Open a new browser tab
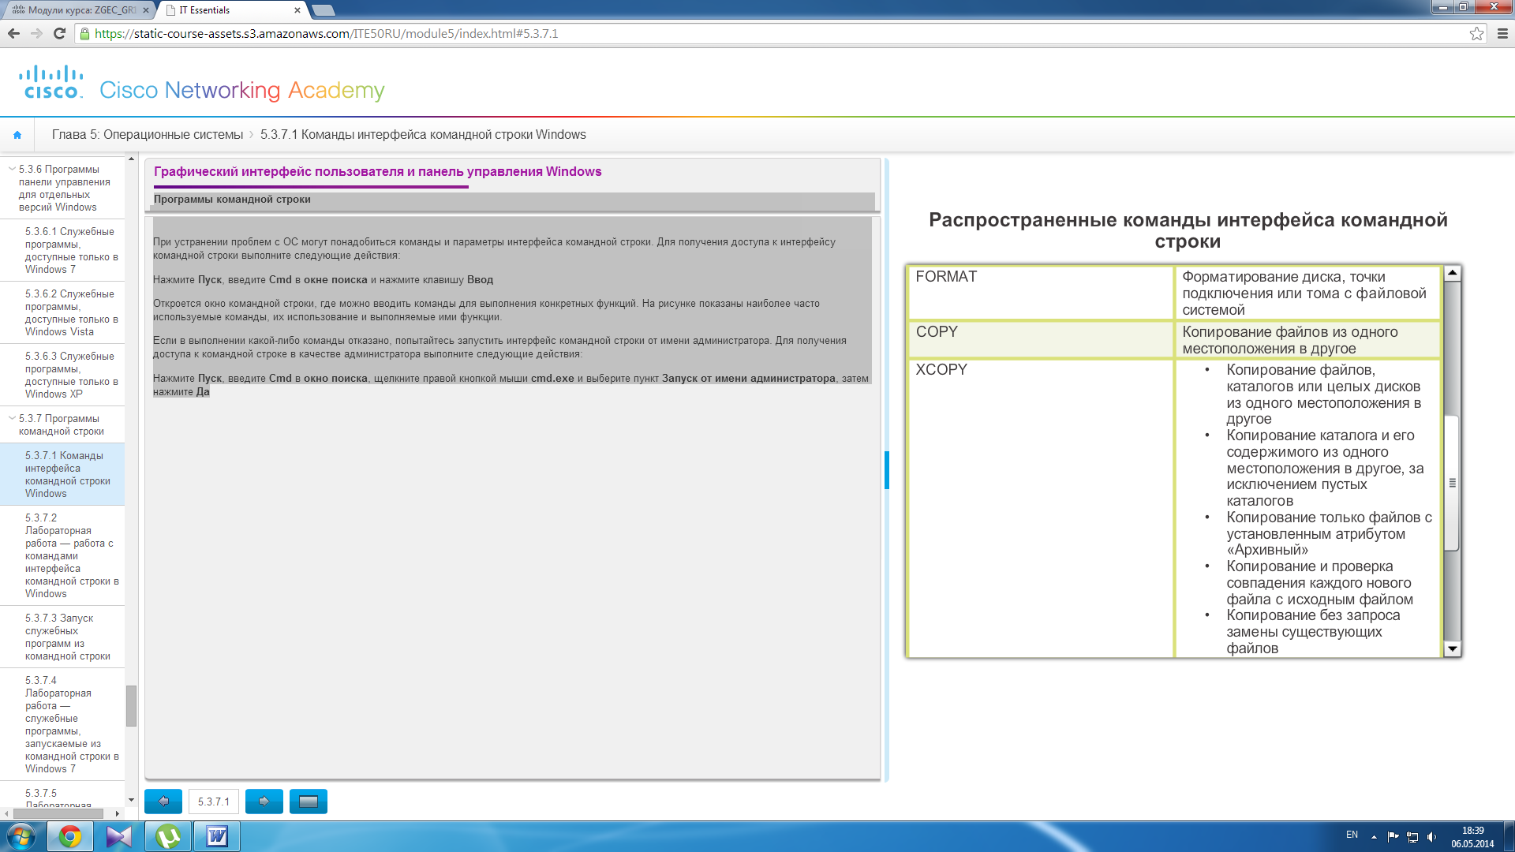The image size is (1515, 852). pos(324,10)
